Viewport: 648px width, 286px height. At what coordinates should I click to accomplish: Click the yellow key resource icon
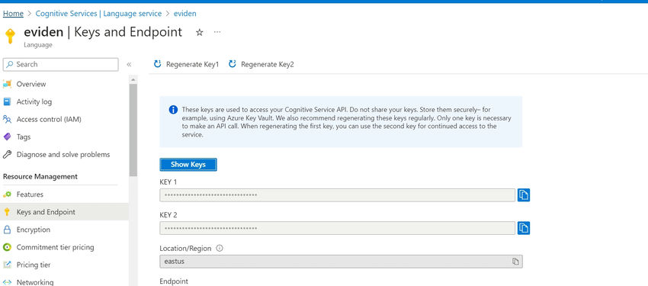[x=10, y=36]
